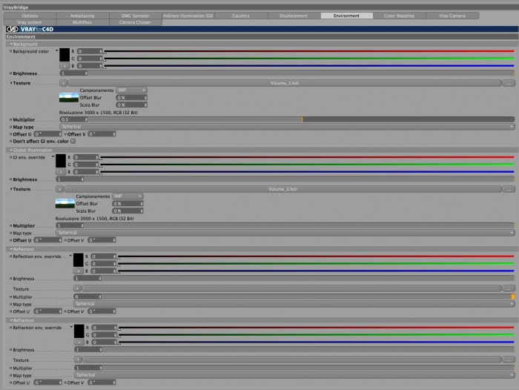Toggle Reflection swatch small arrow button
Viewport: 519px width, 390px height.
click(x=79, y=271)
